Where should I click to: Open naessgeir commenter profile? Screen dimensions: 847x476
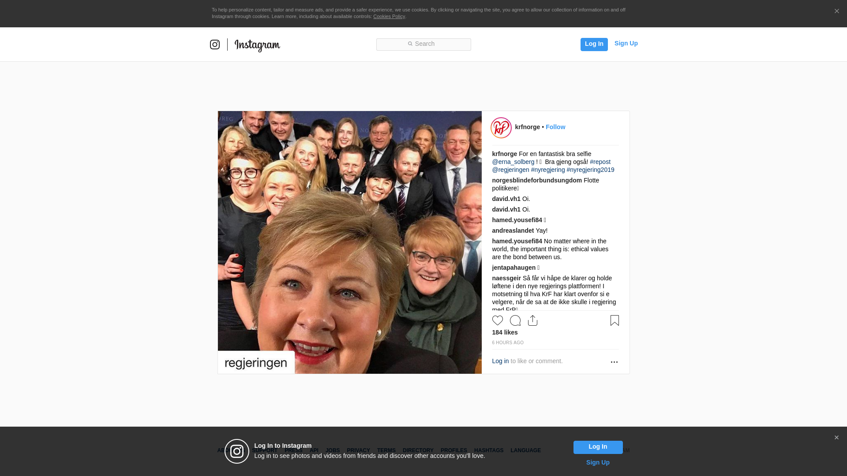pos(506,278)
